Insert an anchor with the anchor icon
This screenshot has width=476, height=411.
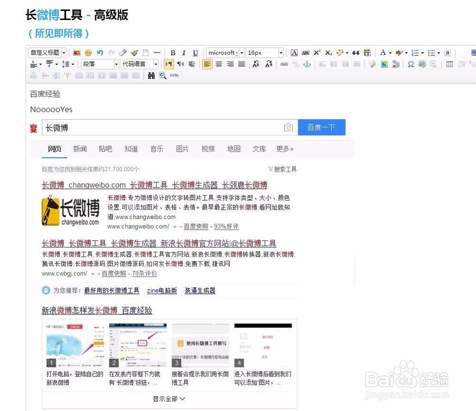click(307, 64)
